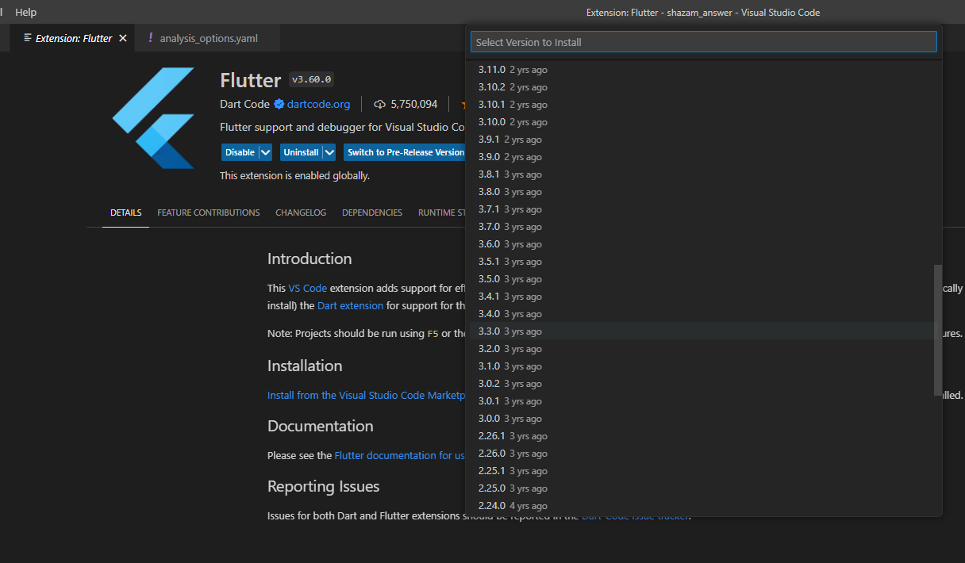Open the FEATURE CONTRIBUTIONS tab

click(x=209, y=213)
